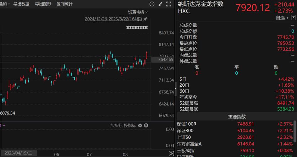Click 最高点位 value 7950.53
Image resolution: width=297 pixels, height=157 pixels.
pyautogui.click(x=285, y=43)
